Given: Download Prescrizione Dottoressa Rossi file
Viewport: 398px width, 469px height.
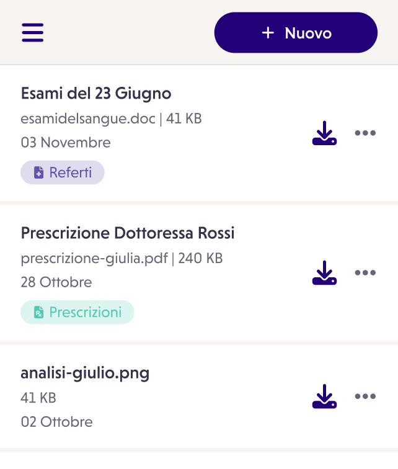Looking at the screenshot, I should click(324, 273).
